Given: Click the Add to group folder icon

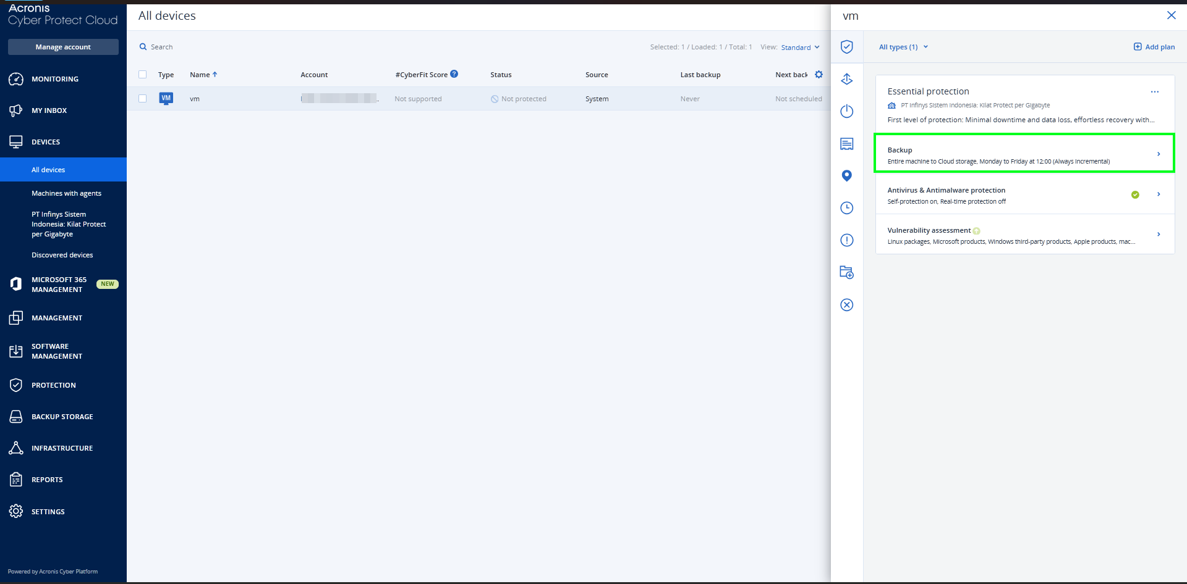Looking at the screenshot, I should pyautogui.click(x=846, y=272).
